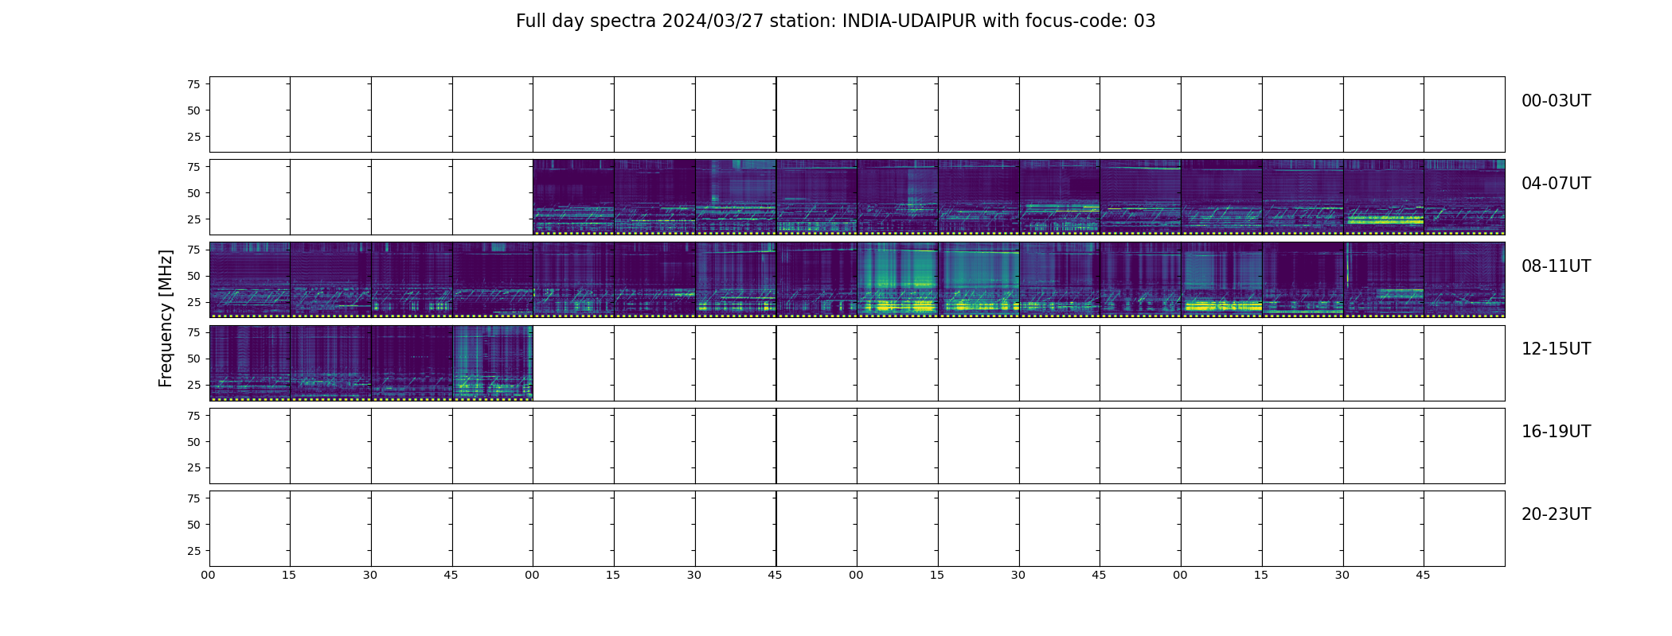Select the 00-03UT row label
1672x636 pixels.
(1556, 101)
